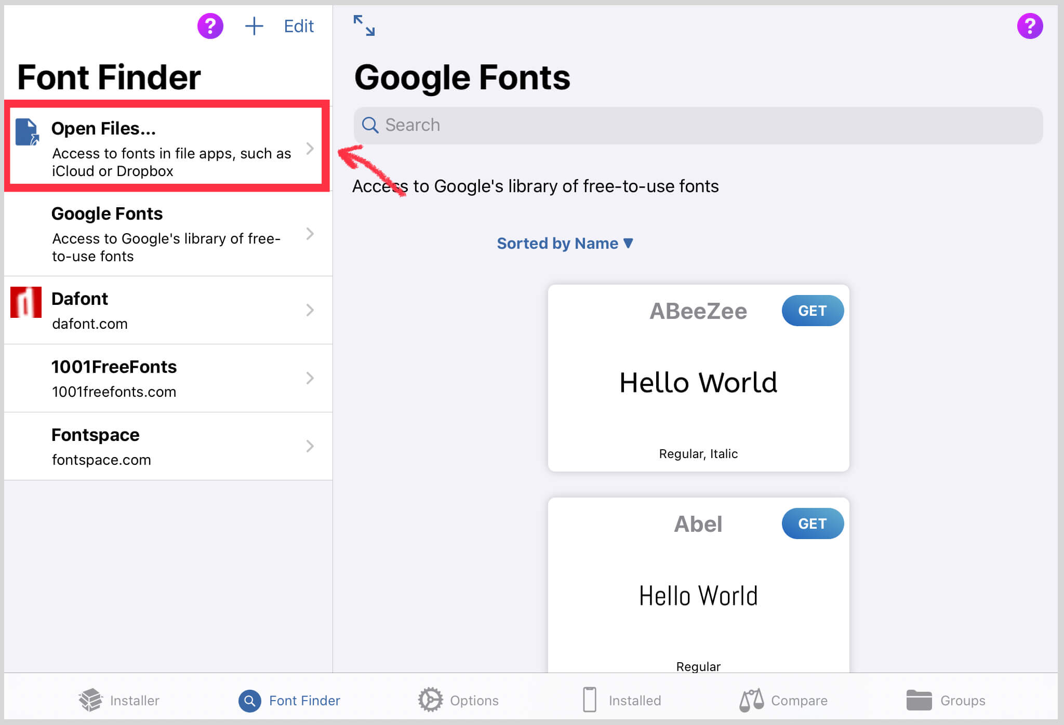Expand the Google Fonts row chevron

(x=310, y=234)
